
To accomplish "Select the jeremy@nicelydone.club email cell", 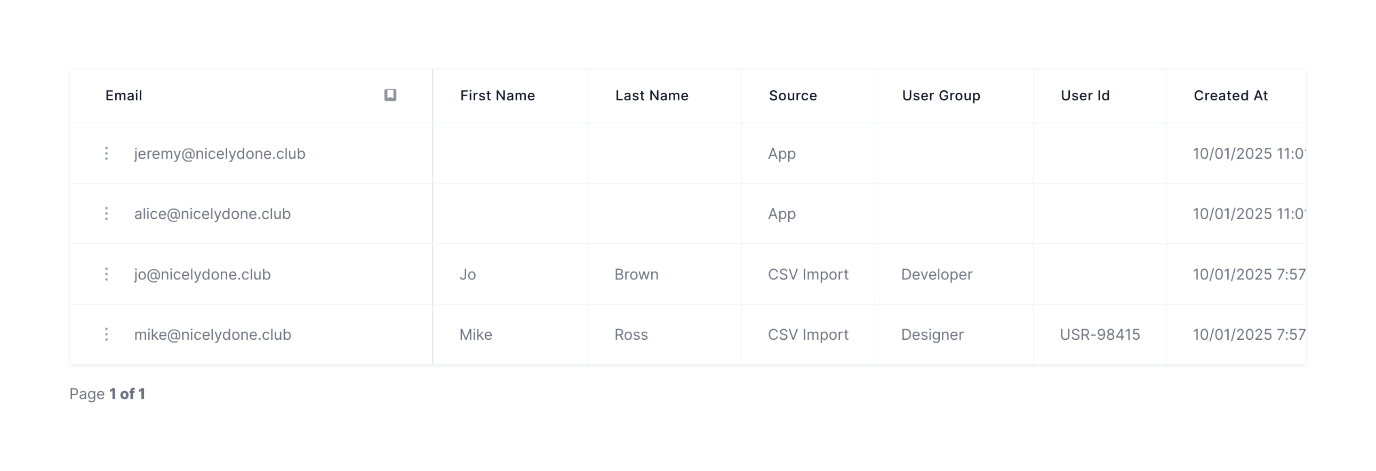I will [x=220, y=154].
